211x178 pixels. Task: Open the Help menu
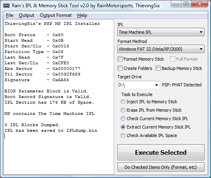point(82,15)
